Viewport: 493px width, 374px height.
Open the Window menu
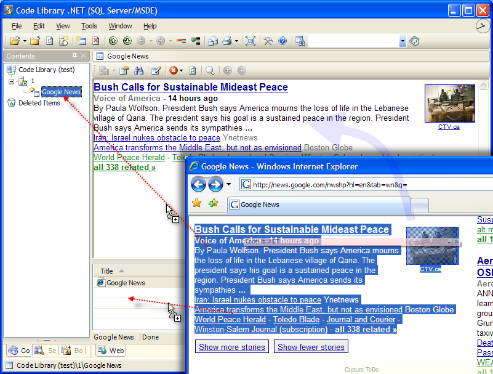tap(120, 26)
